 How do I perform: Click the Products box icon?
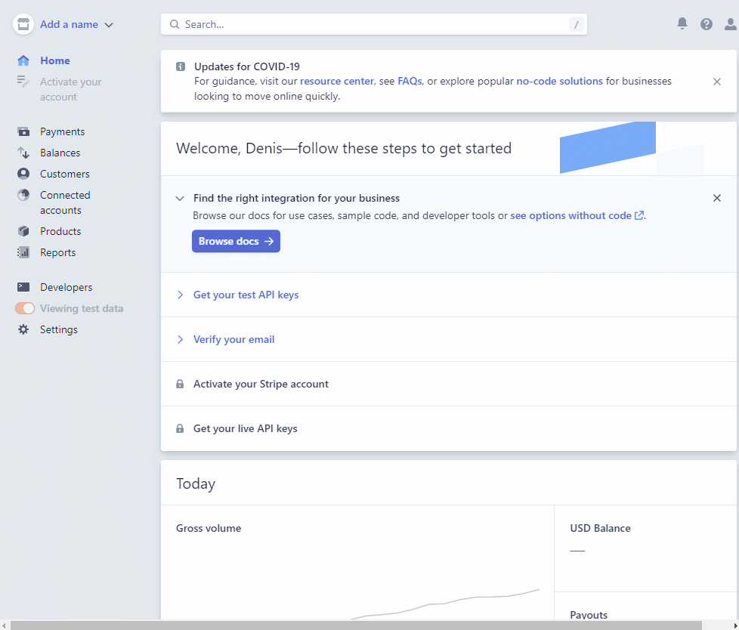[23, 231]
